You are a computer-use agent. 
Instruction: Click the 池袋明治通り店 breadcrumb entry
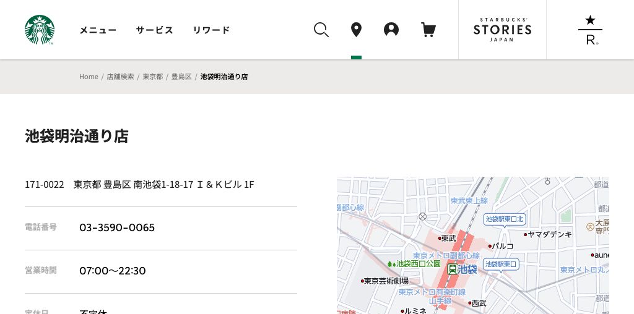tap(224, 77)
